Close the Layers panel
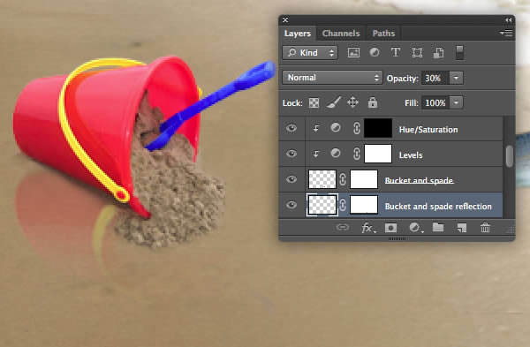Screen dimensions: 530x347 [x=285, y=20]
